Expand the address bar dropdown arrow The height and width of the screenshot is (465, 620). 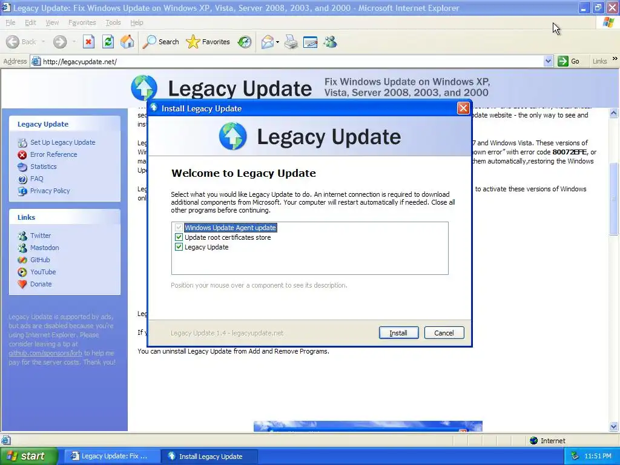point(548,61)
